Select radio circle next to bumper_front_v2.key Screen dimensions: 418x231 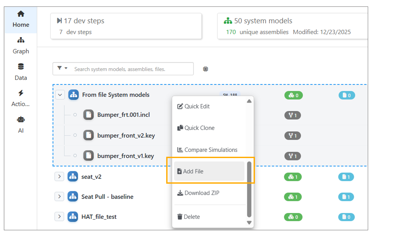pyautogui.click(x=75, y=135)
